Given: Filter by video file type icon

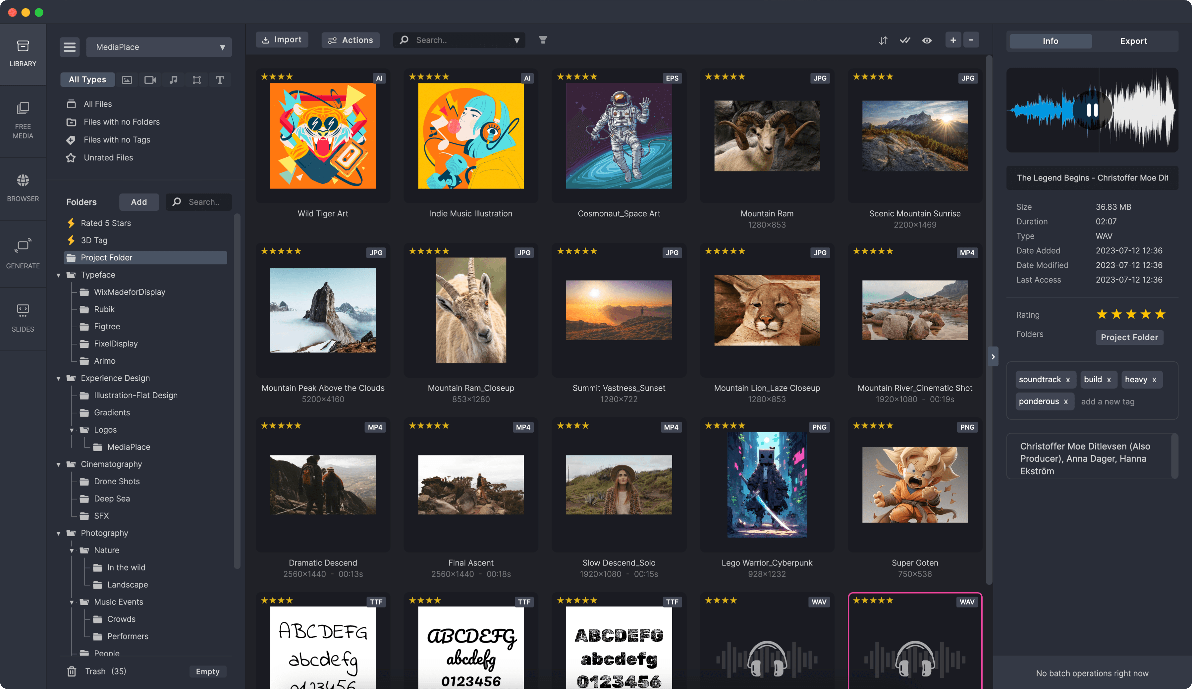Looking at the screenshot, I should pyautogui.click(x=150, y=80).
